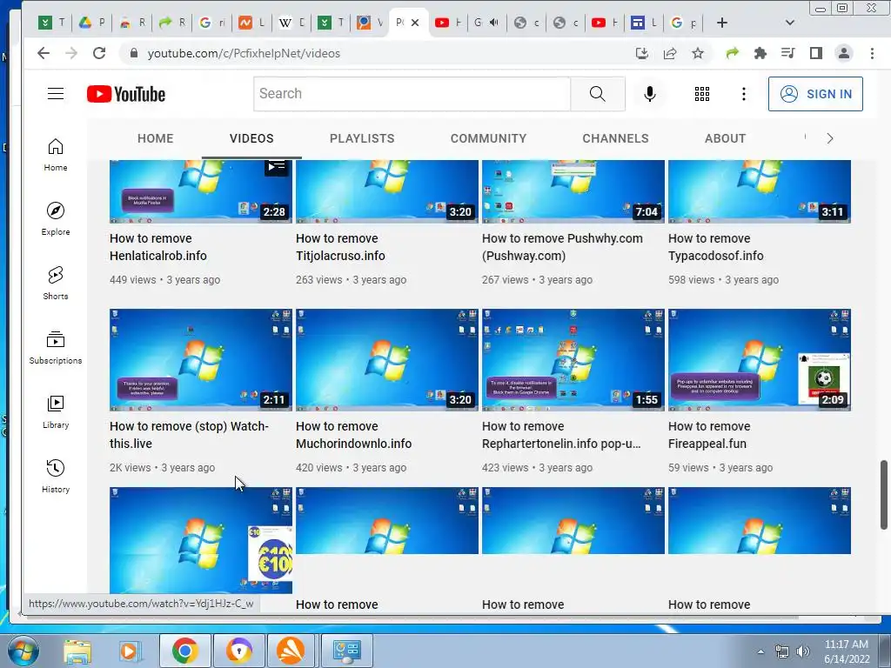Click the YouTube logo
The image size is (891, 668).
pyautogui.click(x=126, y=94)
